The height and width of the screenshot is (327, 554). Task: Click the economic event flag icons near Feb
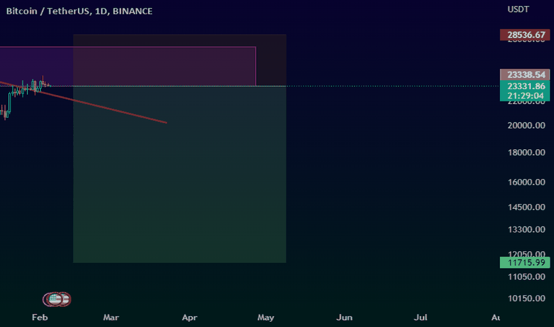tap(57, 300)
